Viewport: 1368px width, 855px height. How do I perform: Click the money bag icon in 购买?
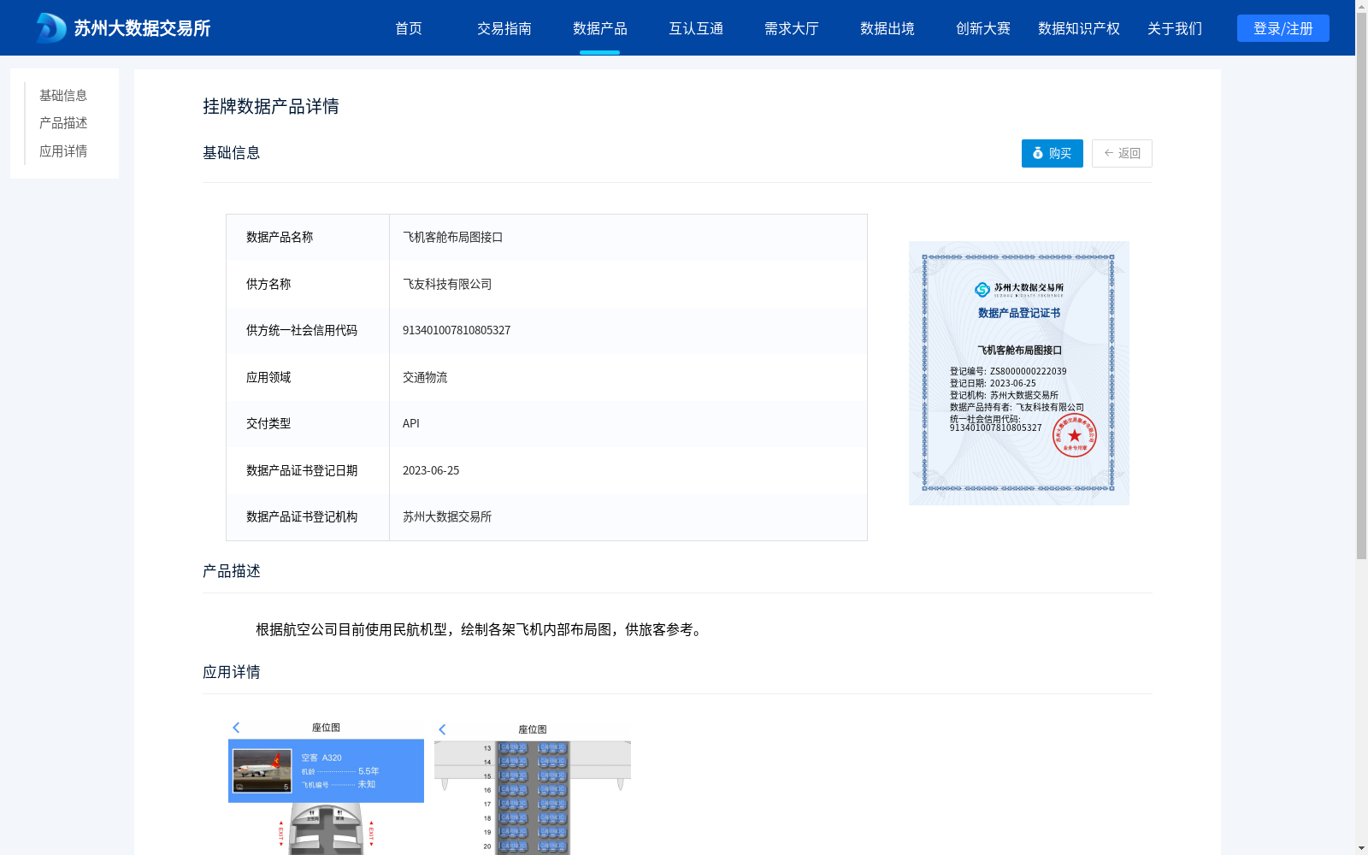1038,153
